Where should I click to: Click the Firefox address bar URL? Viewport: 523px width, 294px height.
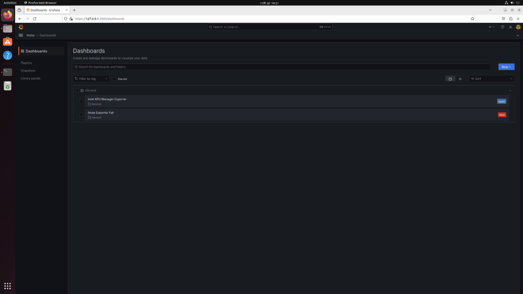pos(100,19)
